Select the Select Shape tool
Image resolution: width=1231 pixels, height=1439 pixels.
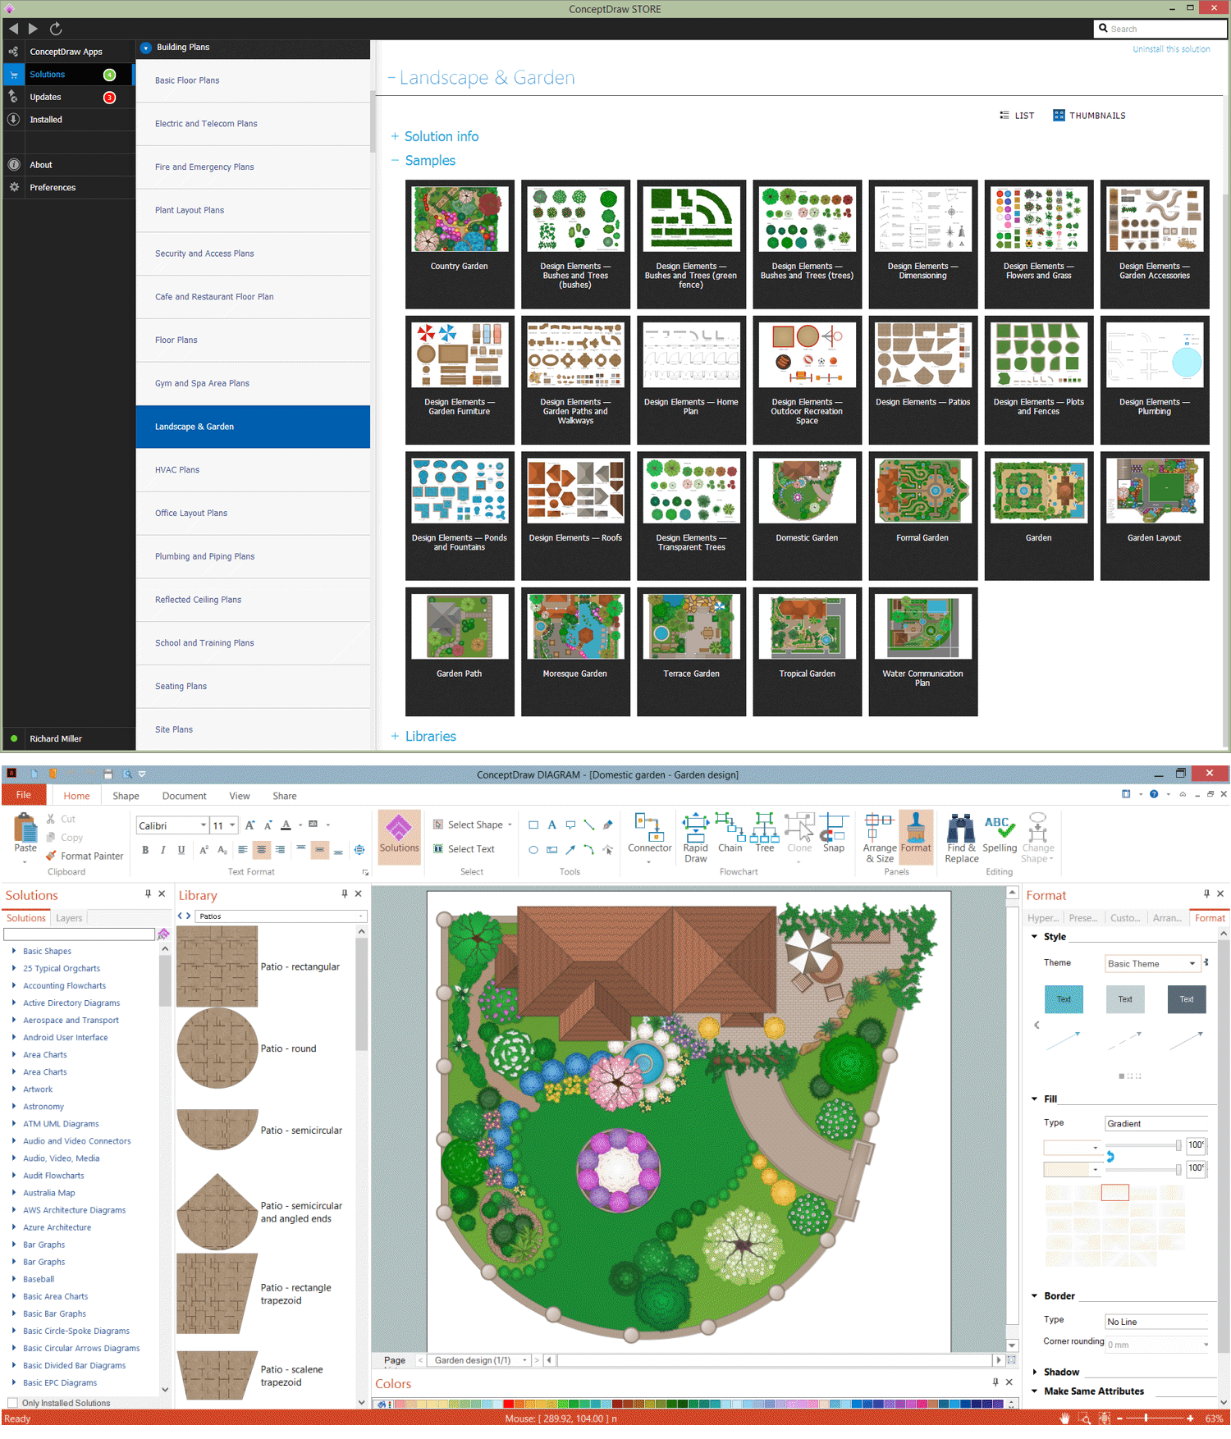point(472,825)
